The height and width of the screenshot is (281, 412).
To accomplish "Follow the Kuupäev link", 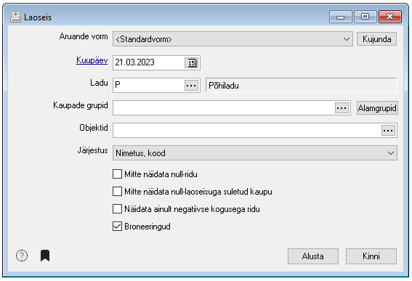I will (92, 60).
